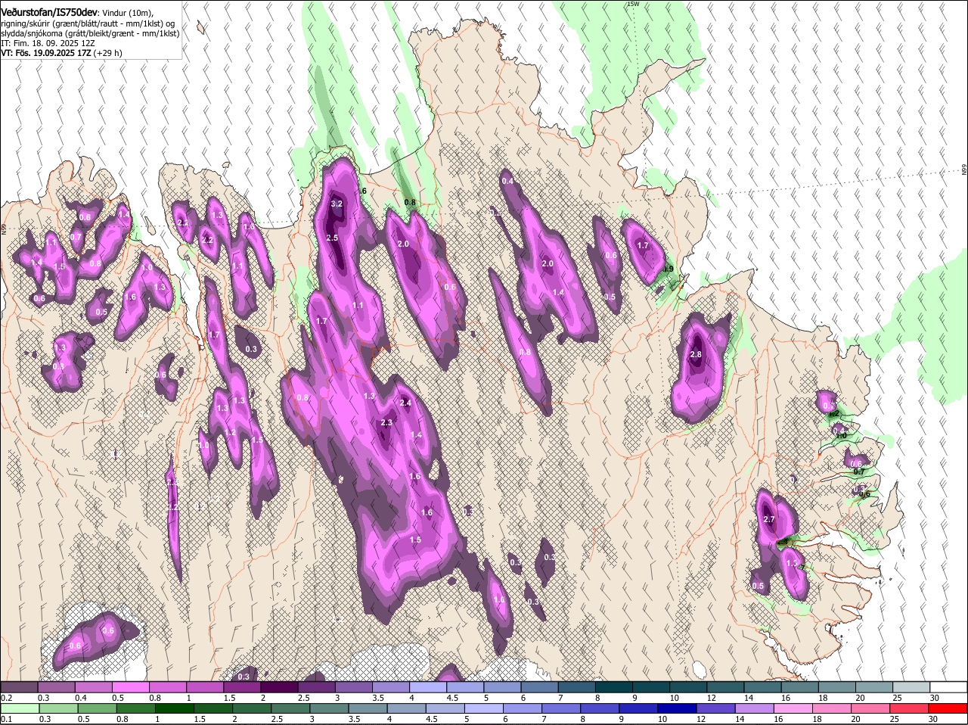Pick the bright pink top-row swatch from 0.5 to 0.8
Screen dimensions: 968x725
tap(130, 687)
